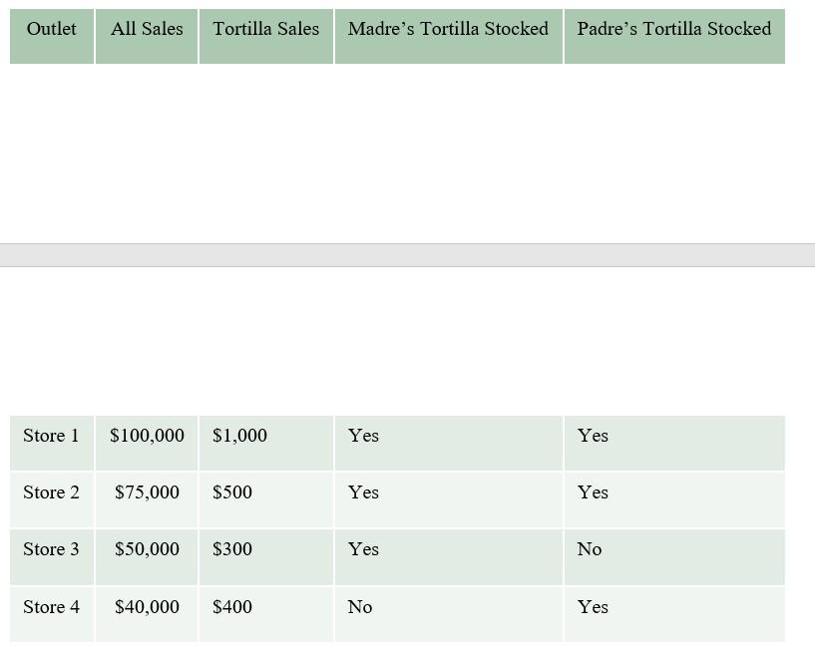Click the gray page break divider bar
Viewport: 815px width, 650px height.
click(x=407, y=255)
